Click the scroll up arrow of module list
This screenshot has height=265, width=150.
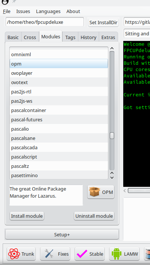(112, 48)
